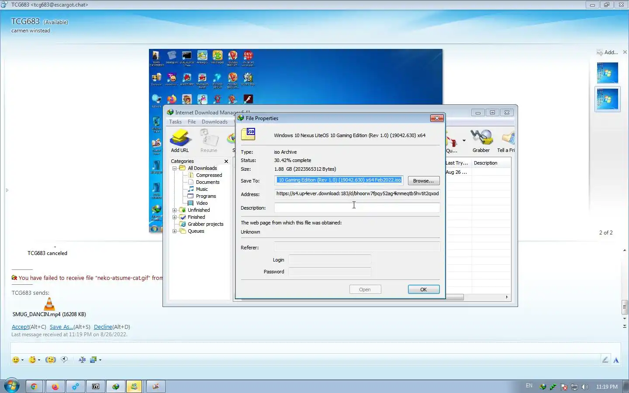The width and height of the screenshot is (629, 393).
Task: Decline the incoming file transfer
Action: pyautogui.click(x=103, y=327)
